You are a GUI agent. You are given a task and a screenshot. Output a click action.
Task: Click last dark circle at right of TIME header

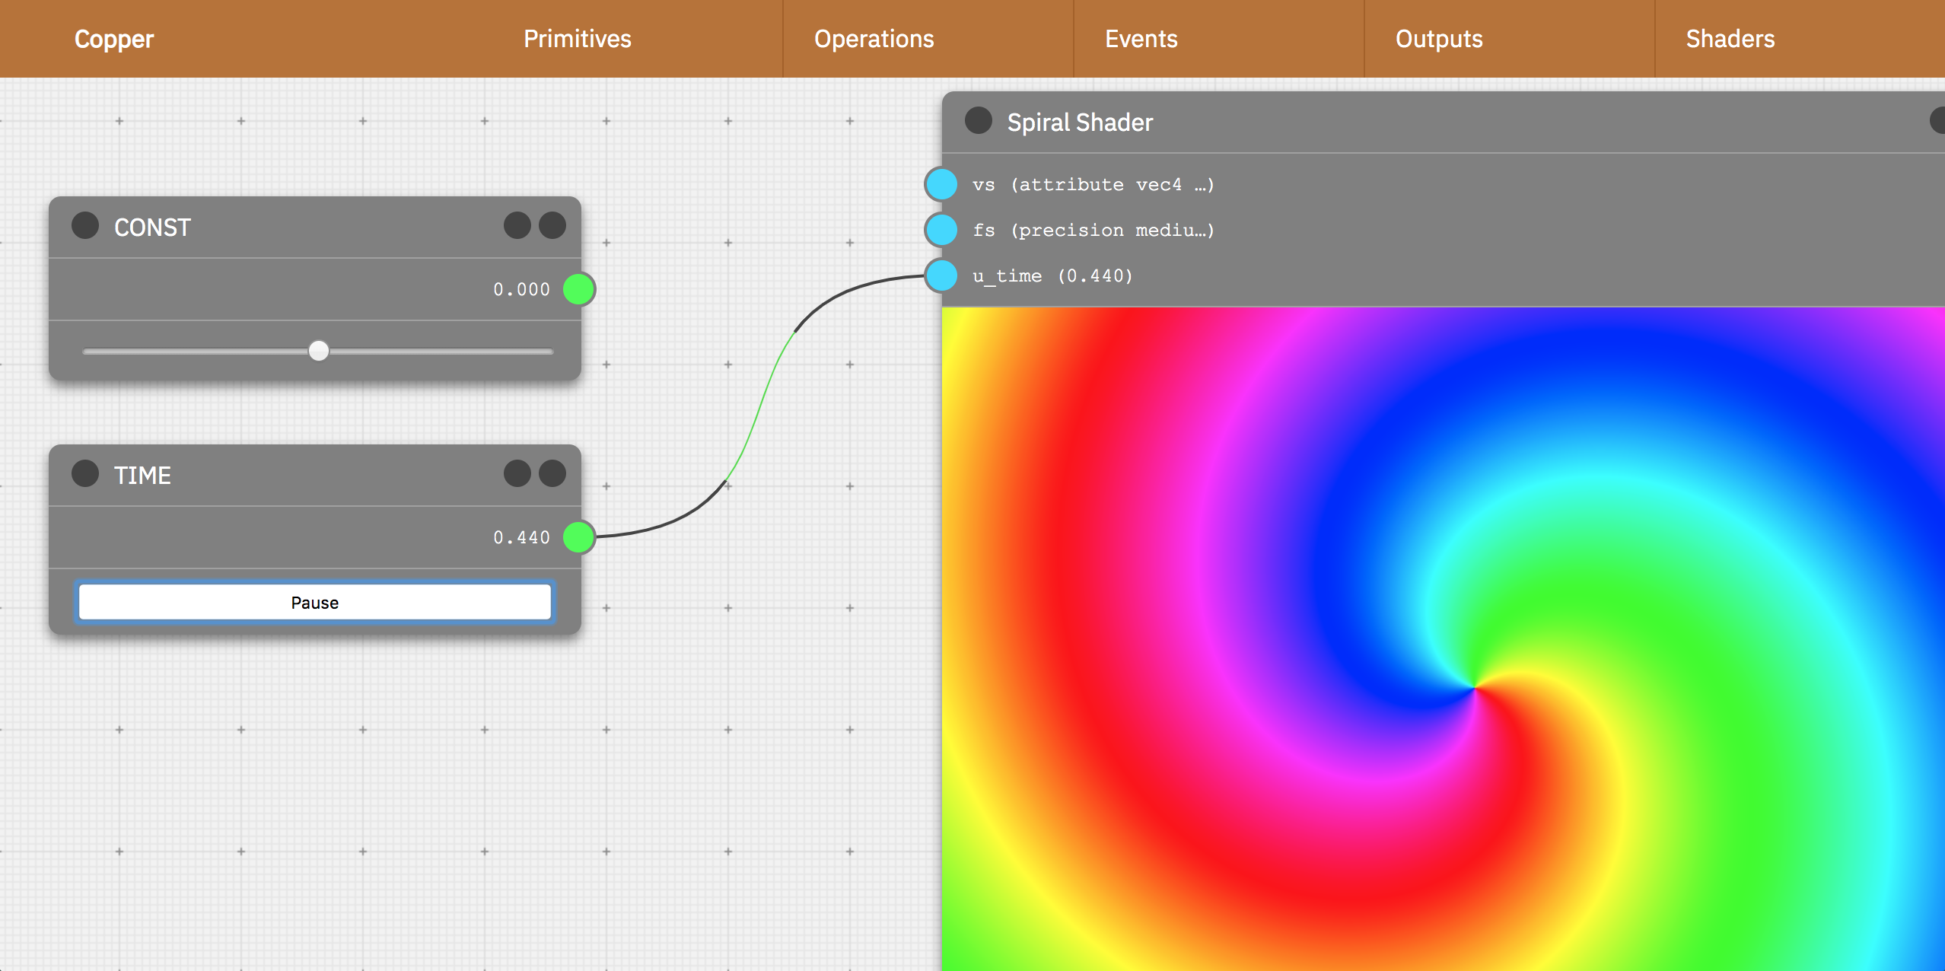pyautogui.click(x=552, y=473)
